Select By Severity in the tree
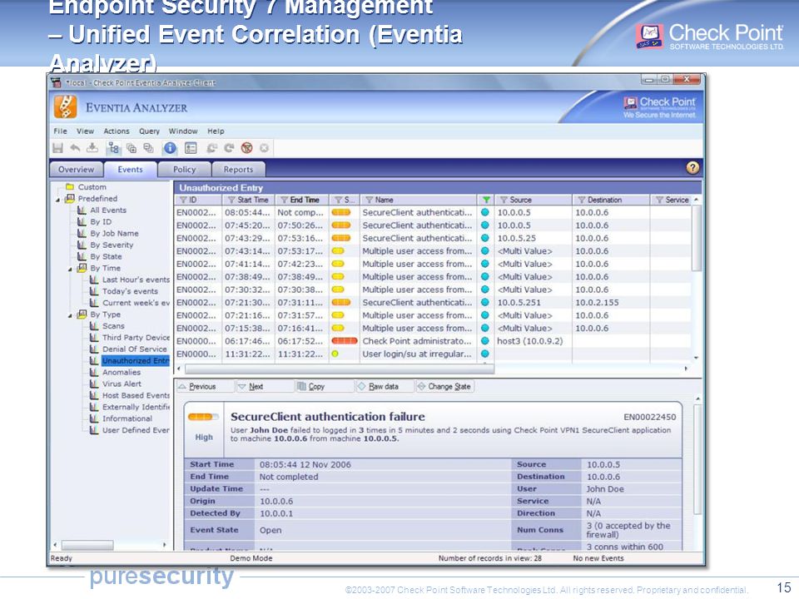The image size is (799, 599). [112, 245]
